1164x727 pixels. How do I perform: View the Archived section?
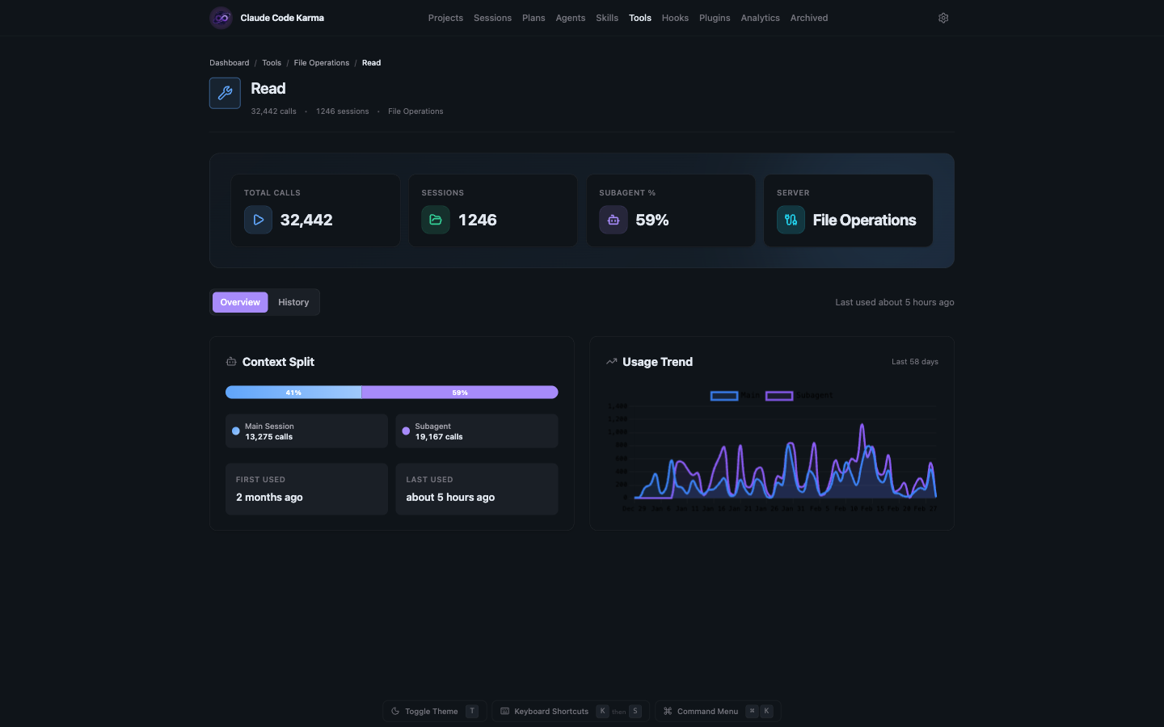(809, 18)
